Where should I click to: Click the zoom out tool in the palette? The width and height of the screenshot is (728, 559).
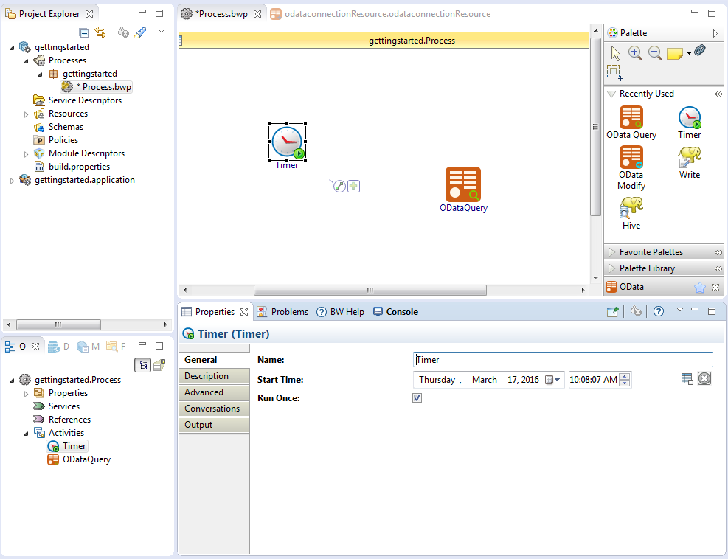click(x=655, y=53)
